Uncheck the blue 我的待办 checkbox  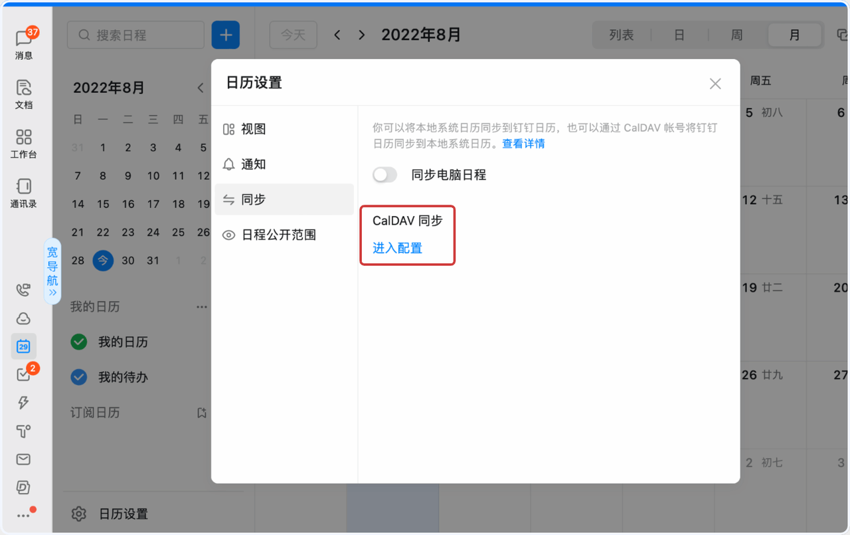[x=79, y=377]
